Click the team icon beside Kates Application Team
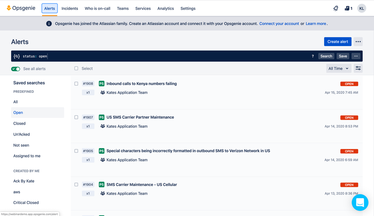 pos(103,92)
